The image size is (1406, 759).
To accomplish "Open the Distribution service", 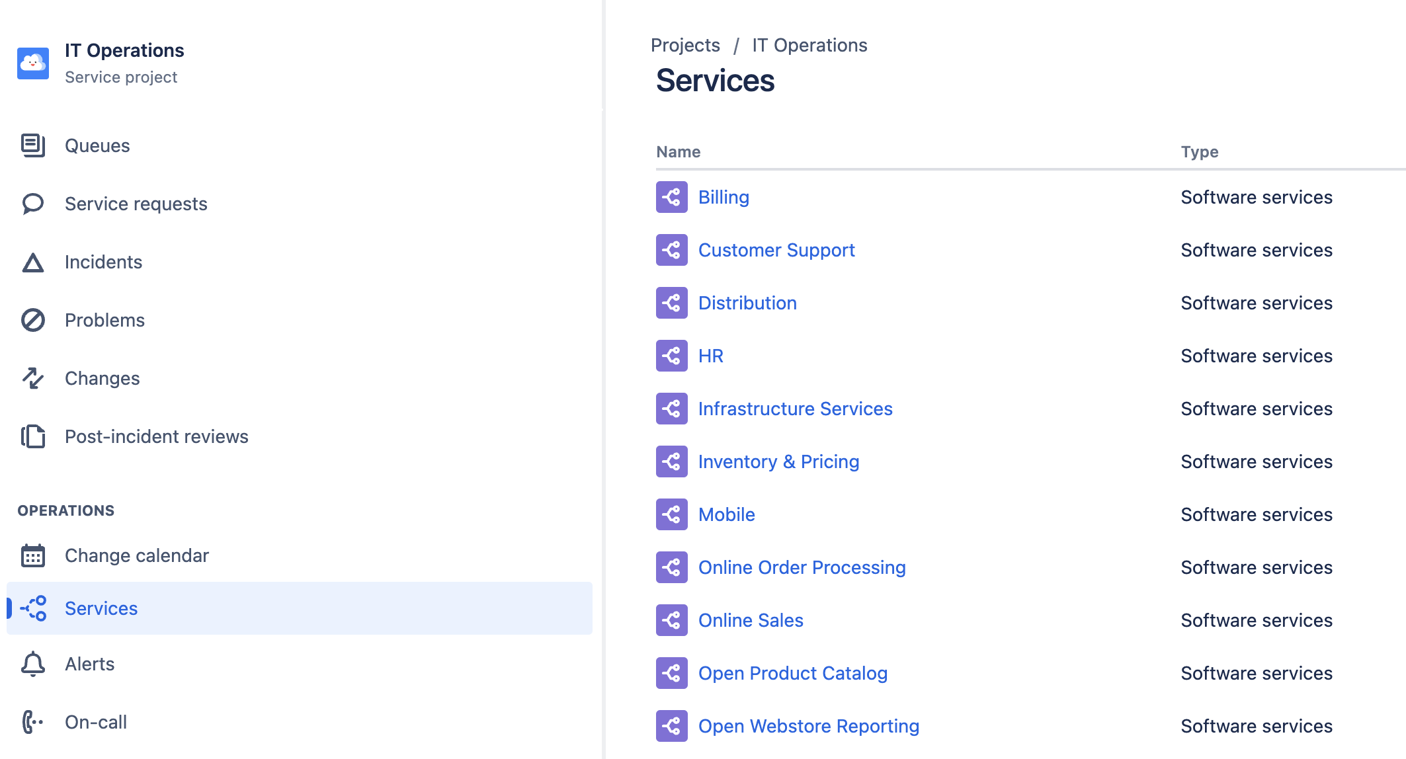I will click(747, 303).
